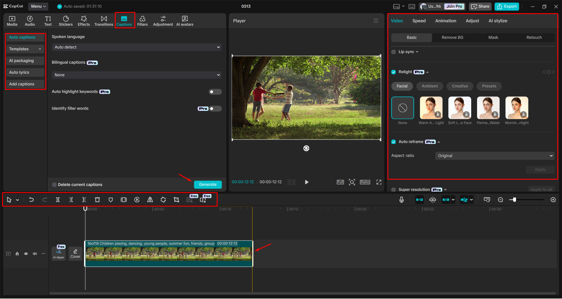Click the Crop icon in the timeline toolbar

click(176, 200)
